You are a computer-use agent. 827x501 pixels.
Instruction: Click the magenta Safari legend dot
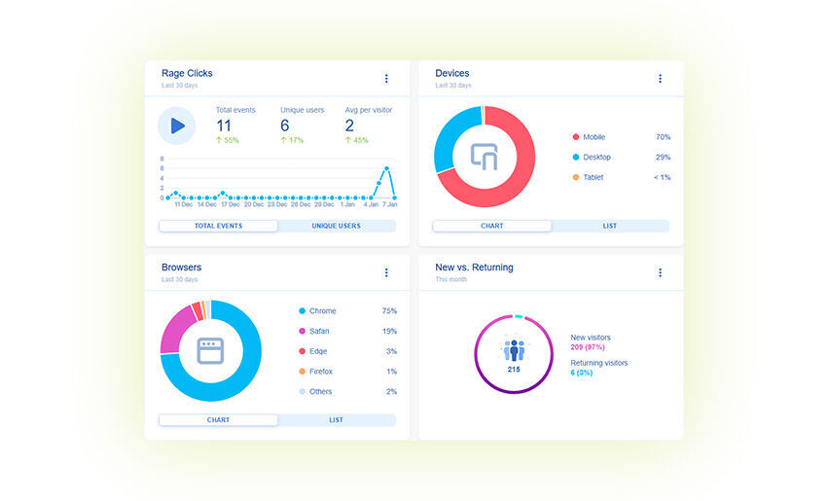pos(303,332)
